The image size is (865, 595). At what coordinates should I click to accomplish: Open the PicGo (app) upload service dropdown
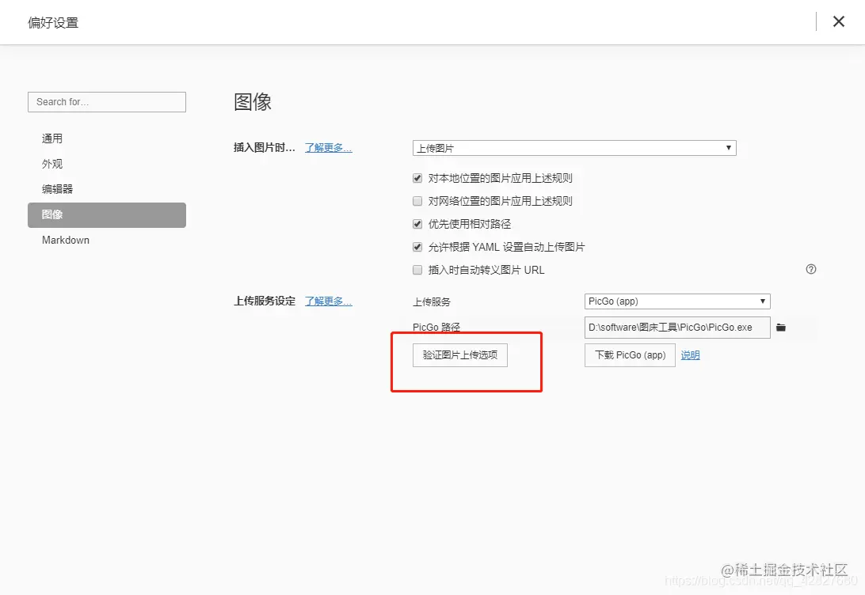pos(677,301)
